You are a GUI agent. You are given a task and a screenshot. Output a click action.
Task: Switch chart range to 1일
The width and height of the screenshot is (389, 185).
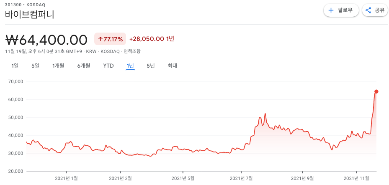15,66
